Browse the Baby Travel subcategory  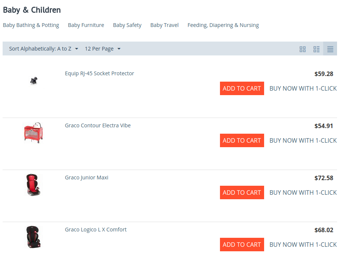coord(164,25)
